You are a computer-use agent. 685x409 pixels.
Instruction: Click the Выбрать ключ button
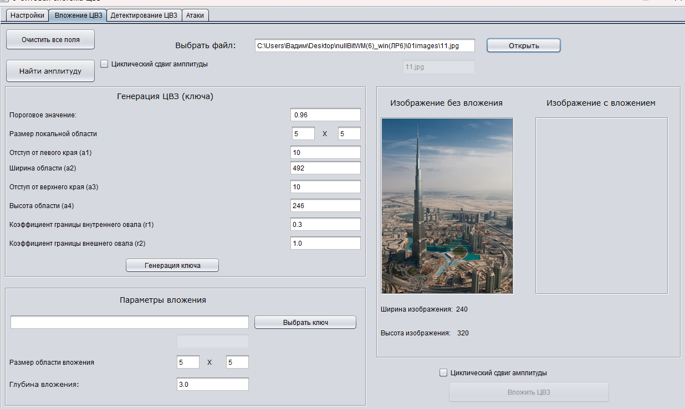pyautogui.click(x=305, y=322)
